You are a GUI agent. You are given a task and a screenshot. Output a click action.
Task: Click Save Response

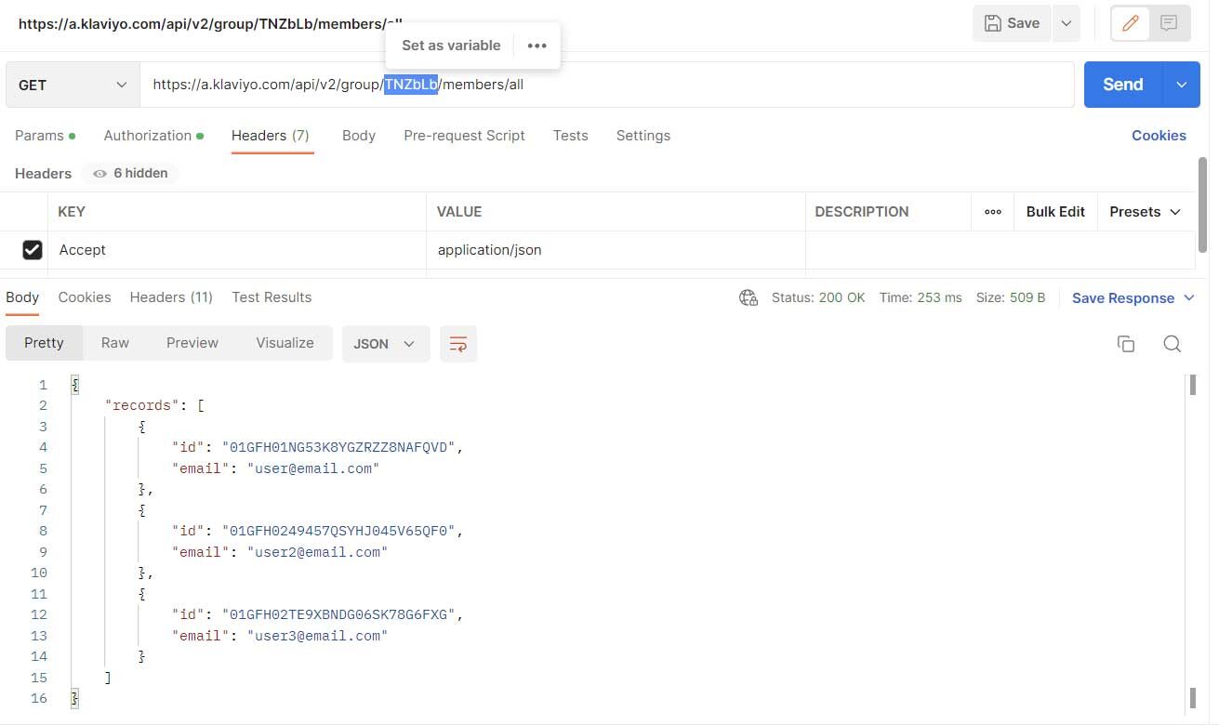click(x=1123, y=298)
